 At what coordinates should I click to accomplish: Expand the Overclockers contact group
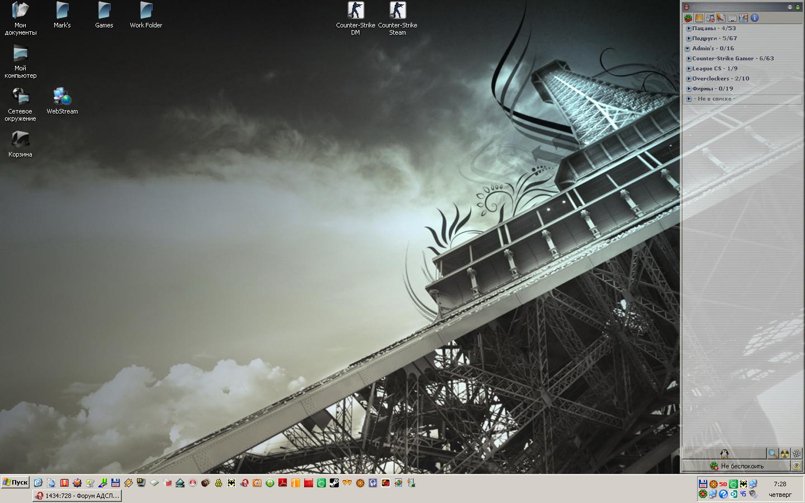689,79
